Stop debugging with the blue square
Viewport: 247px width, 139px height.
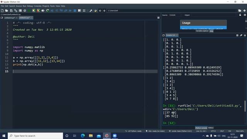(75, 10)
